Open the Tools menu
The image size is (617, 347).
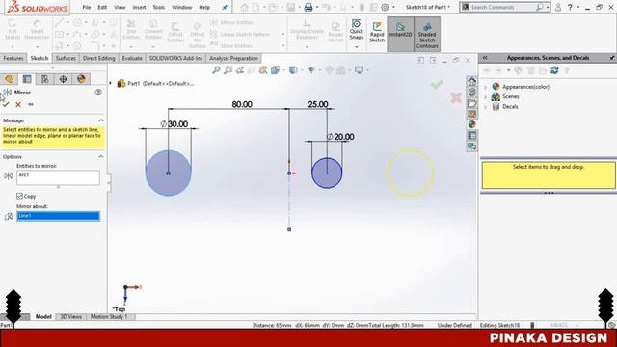click(x=158, y=7)
